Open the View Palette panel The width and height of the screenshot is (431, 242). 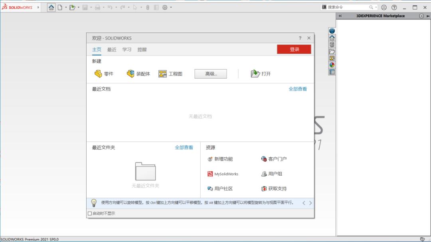[332, 58]
